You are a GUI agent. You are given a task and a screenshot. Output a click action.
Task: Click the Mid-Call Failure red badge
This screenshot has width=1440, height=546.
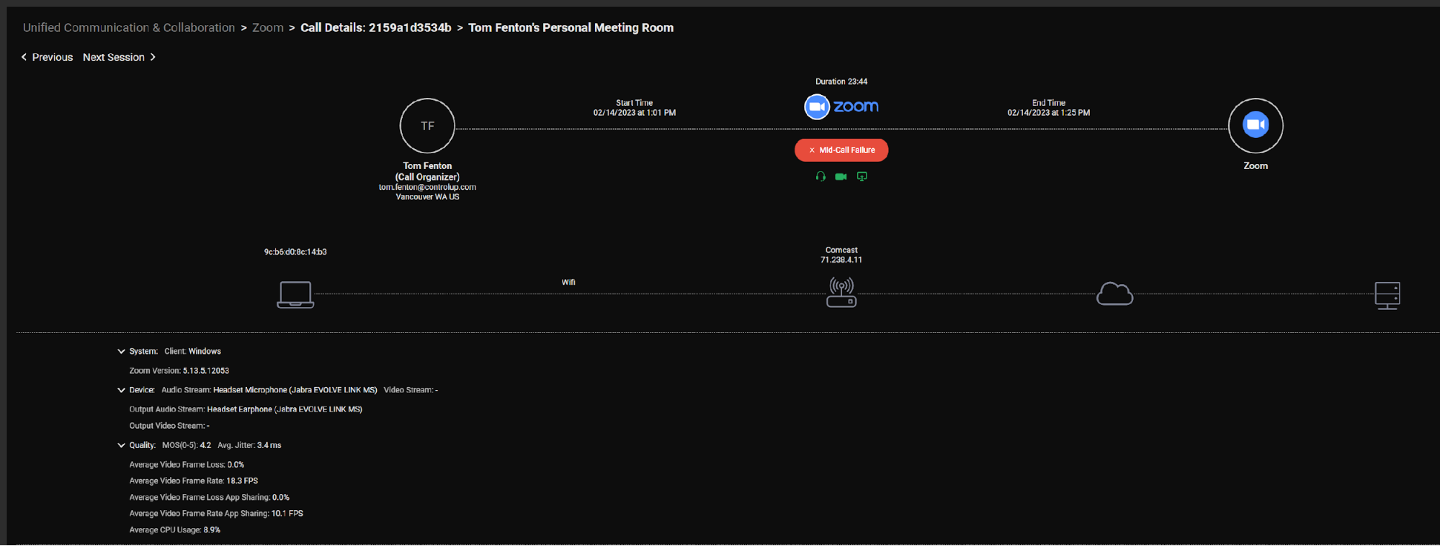pyautogui.click(x=841, y=150)
